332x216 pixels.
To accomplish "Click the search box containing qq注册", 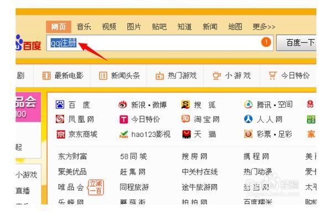I will [160, 43].
